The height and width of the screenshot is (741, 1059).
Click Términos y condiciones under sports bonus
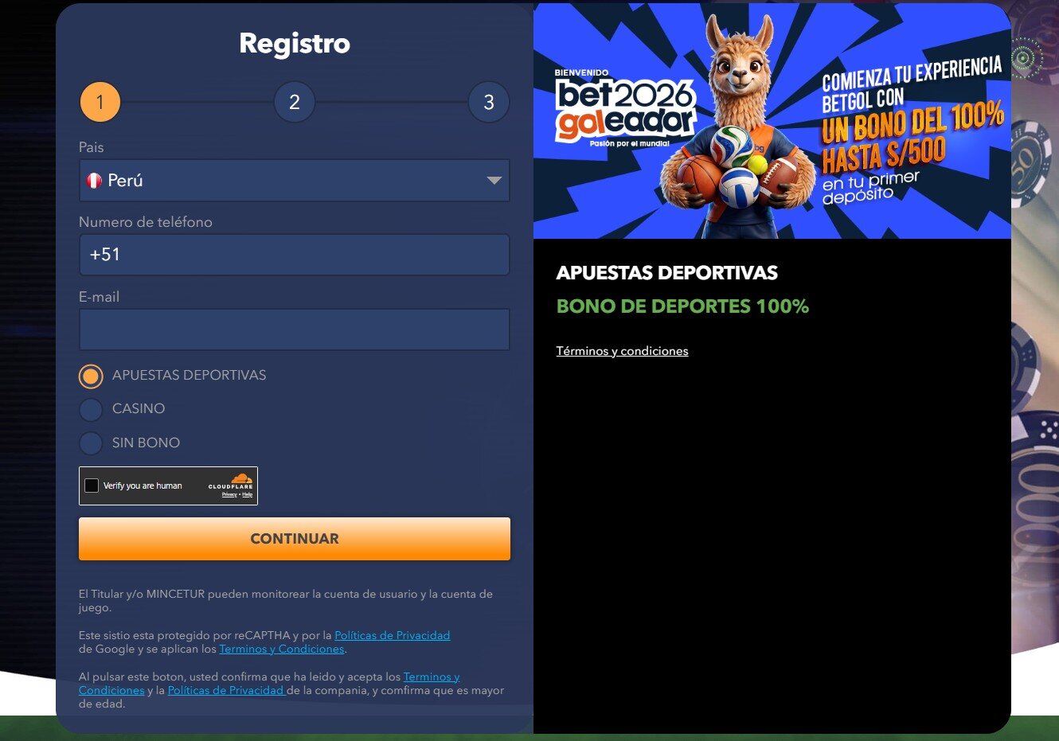[x=622, y=351]
